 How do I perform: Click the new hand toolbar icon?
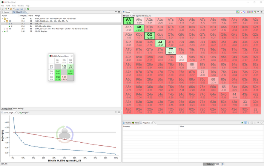pyautogui.click(x=6, y=9)
